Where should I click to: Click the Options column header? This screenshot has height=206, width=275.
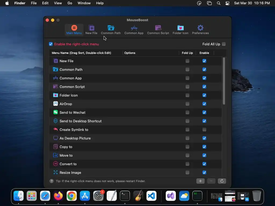pyautogui.click(x=151, y=53)
